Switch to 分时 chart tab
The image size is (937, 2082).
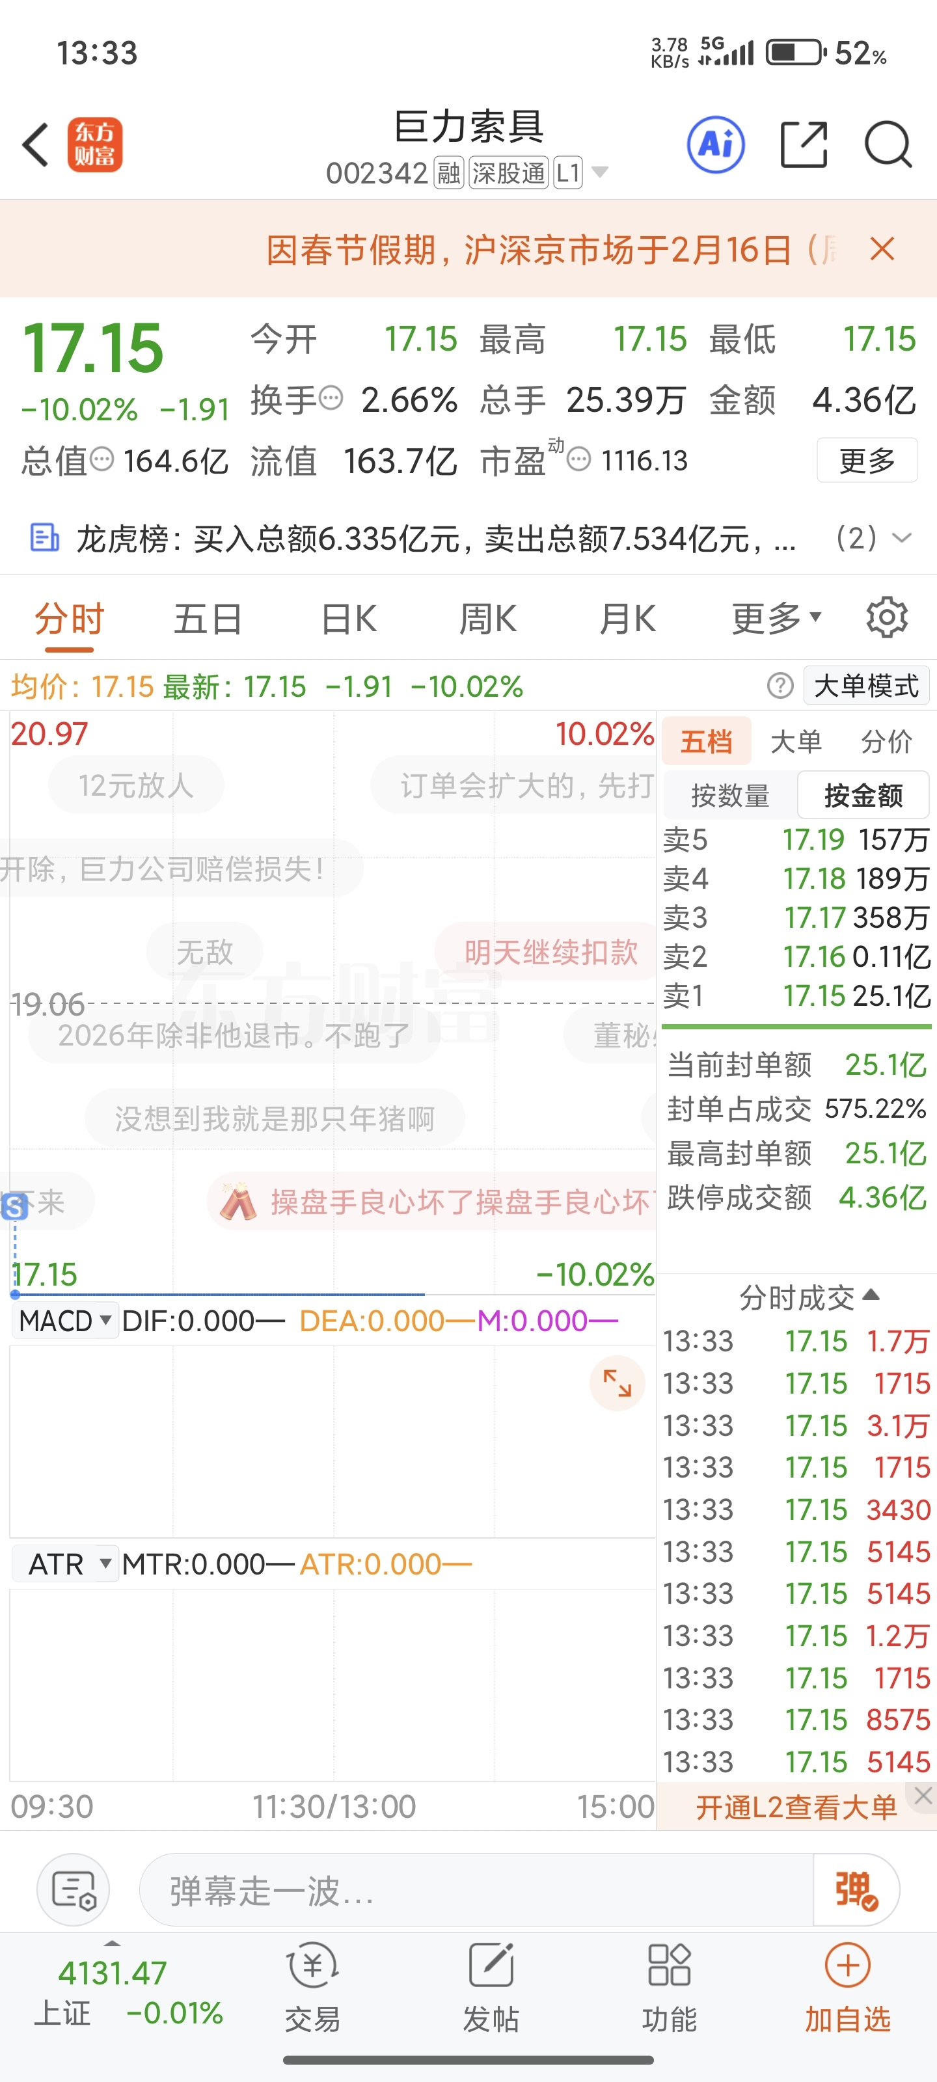(x=70, y=618)
